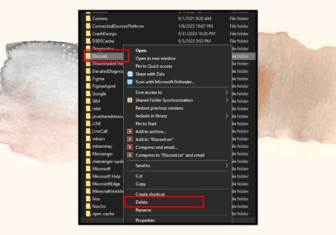Choose Open from the context menu
The image size is (336, 235).
tap(141, 50)
